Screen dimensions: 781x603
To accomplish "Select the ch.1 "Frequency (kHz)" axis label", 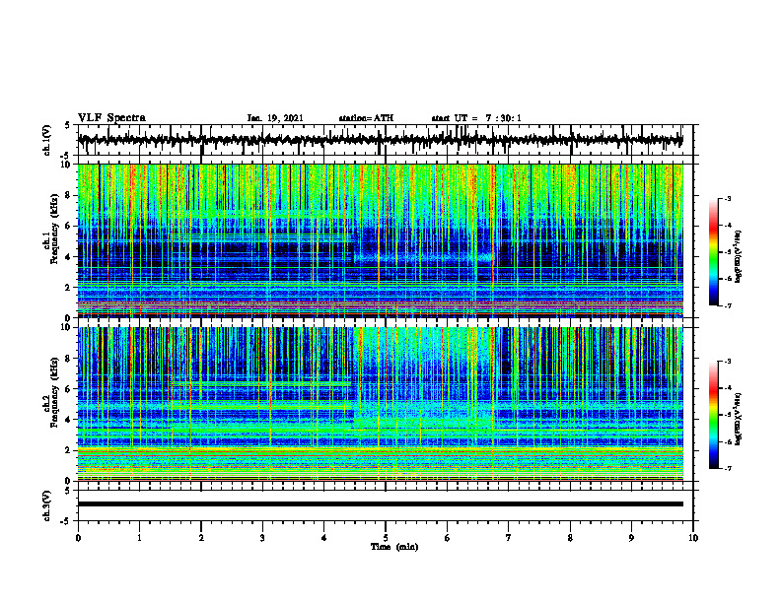I will (55, 229).
